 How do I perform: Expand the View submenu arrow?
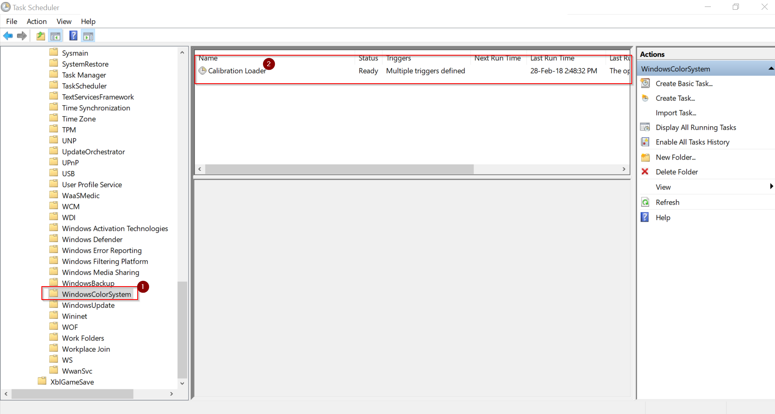[771, 186]
